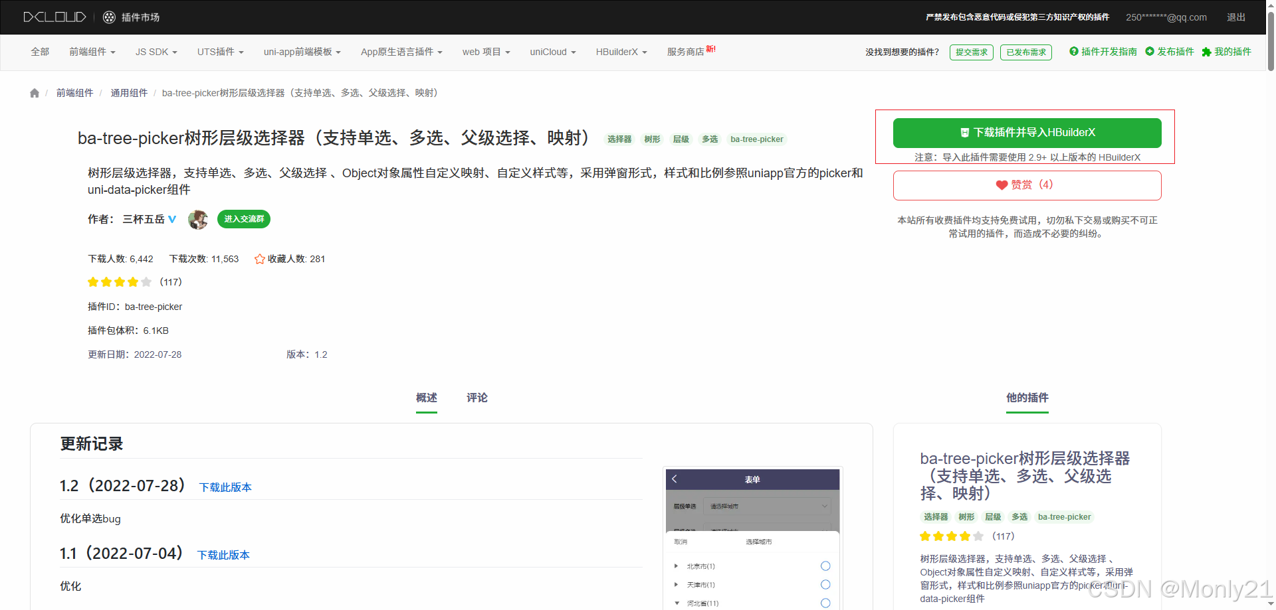Screen dimensions: 1276x610
Task: Click the home breadcrumb icon
Action: [x=35, y=93]
